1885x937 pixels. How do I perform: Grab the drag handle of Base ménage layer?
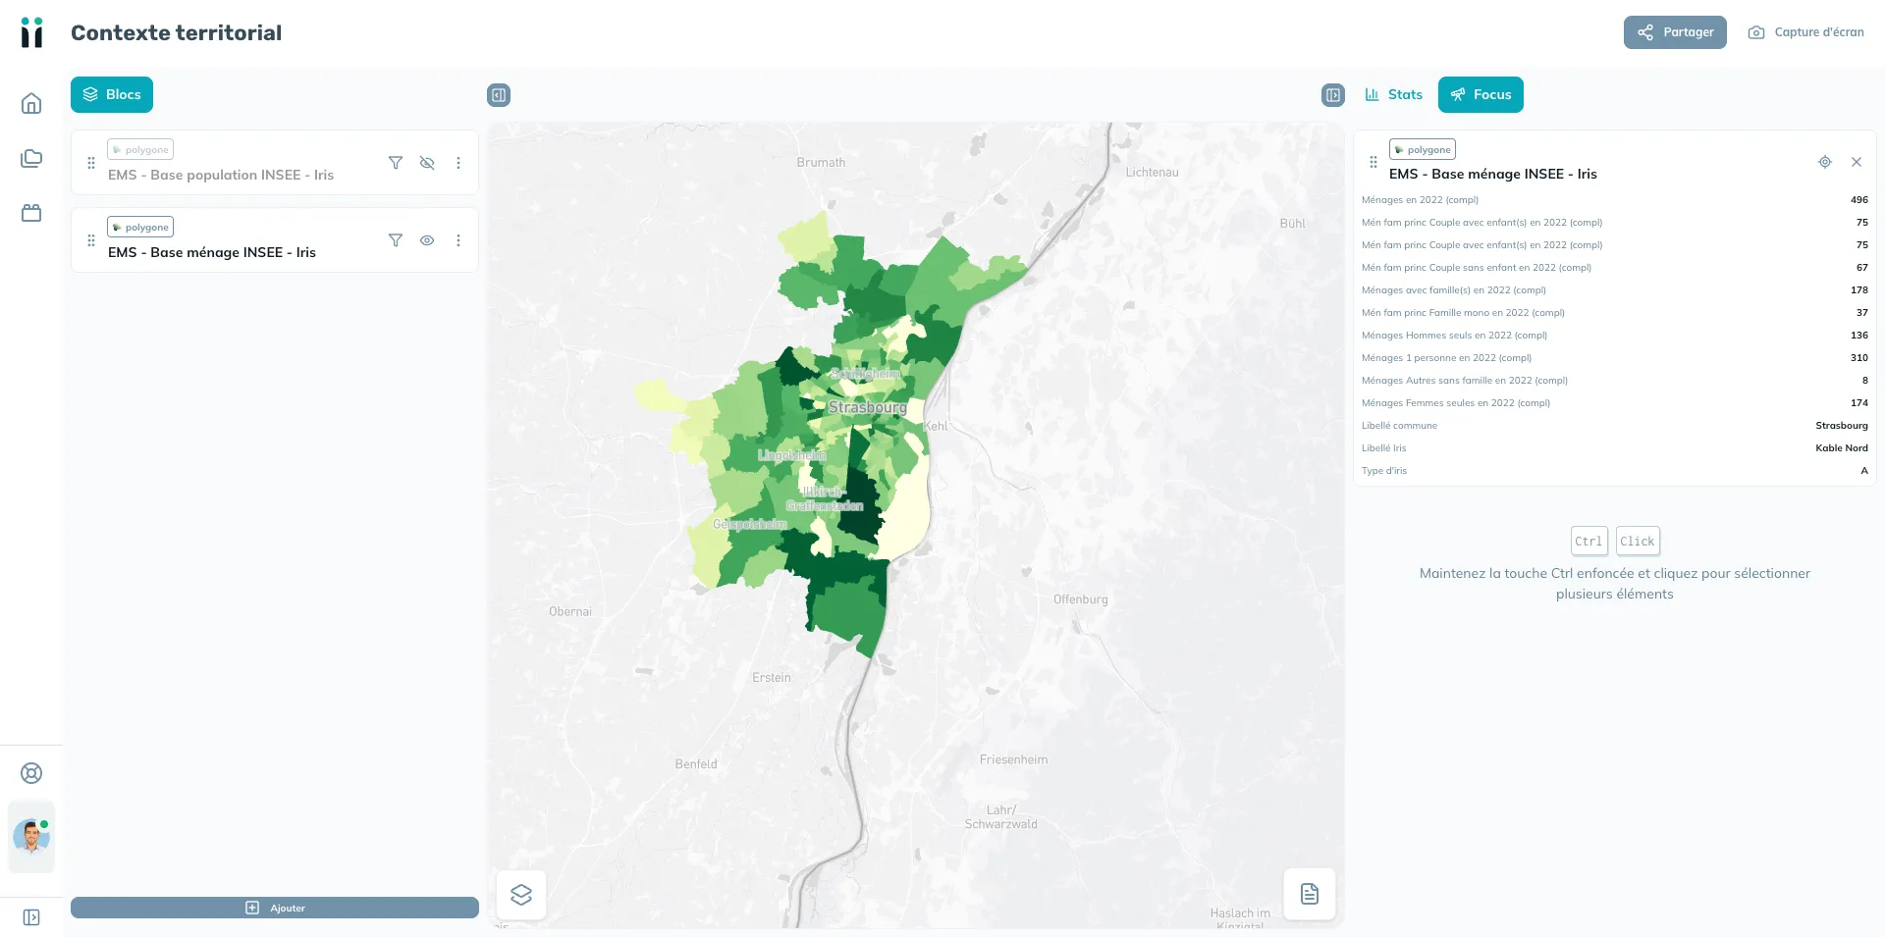click(x=91, y=240)
